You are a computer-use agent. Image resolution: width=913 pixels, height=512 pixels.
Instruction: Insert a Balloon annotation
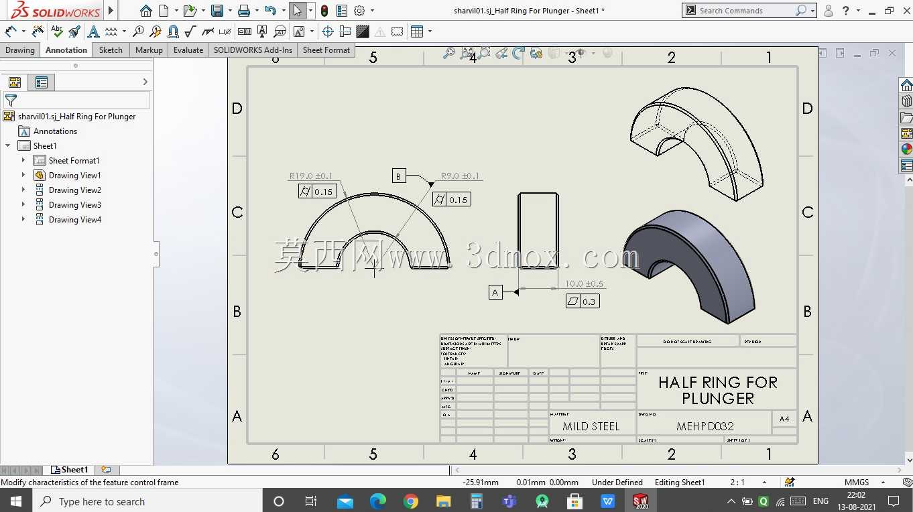click(138, 31)
